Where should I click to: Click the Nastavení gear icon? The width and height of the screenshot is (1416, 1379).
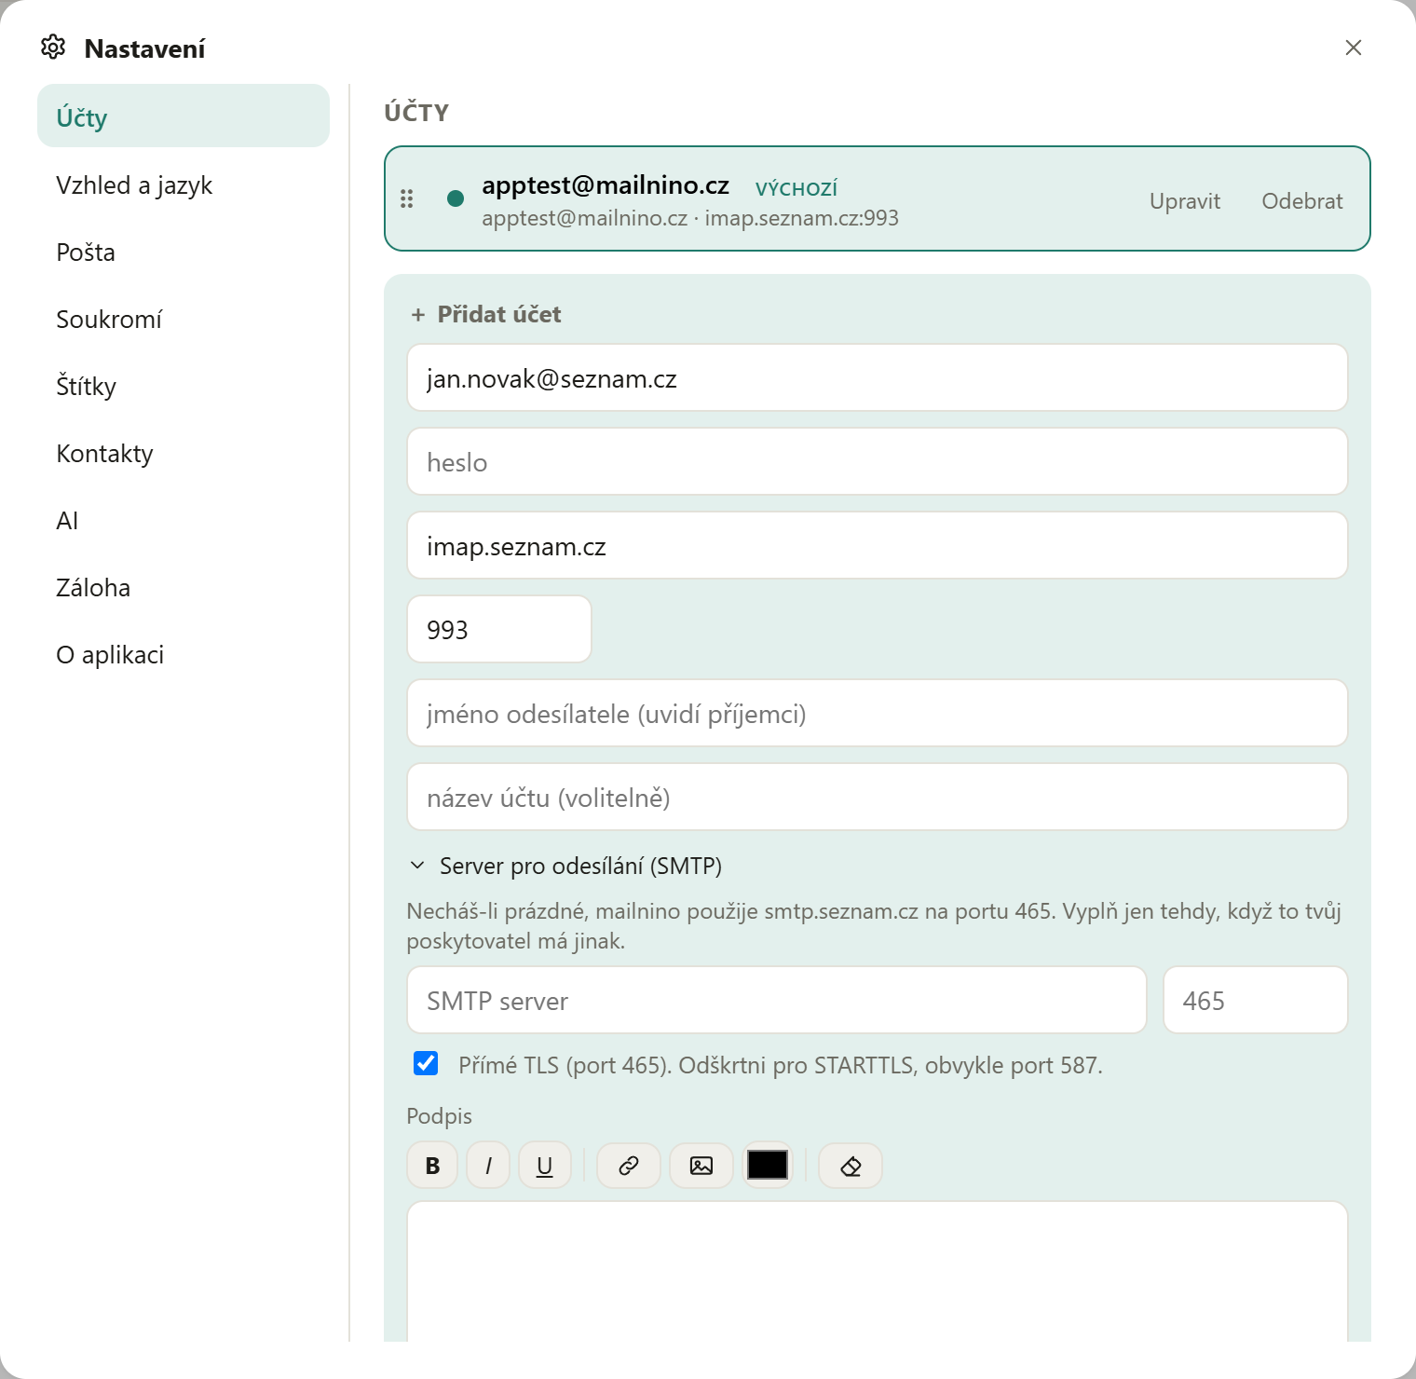tap(53, 47)
